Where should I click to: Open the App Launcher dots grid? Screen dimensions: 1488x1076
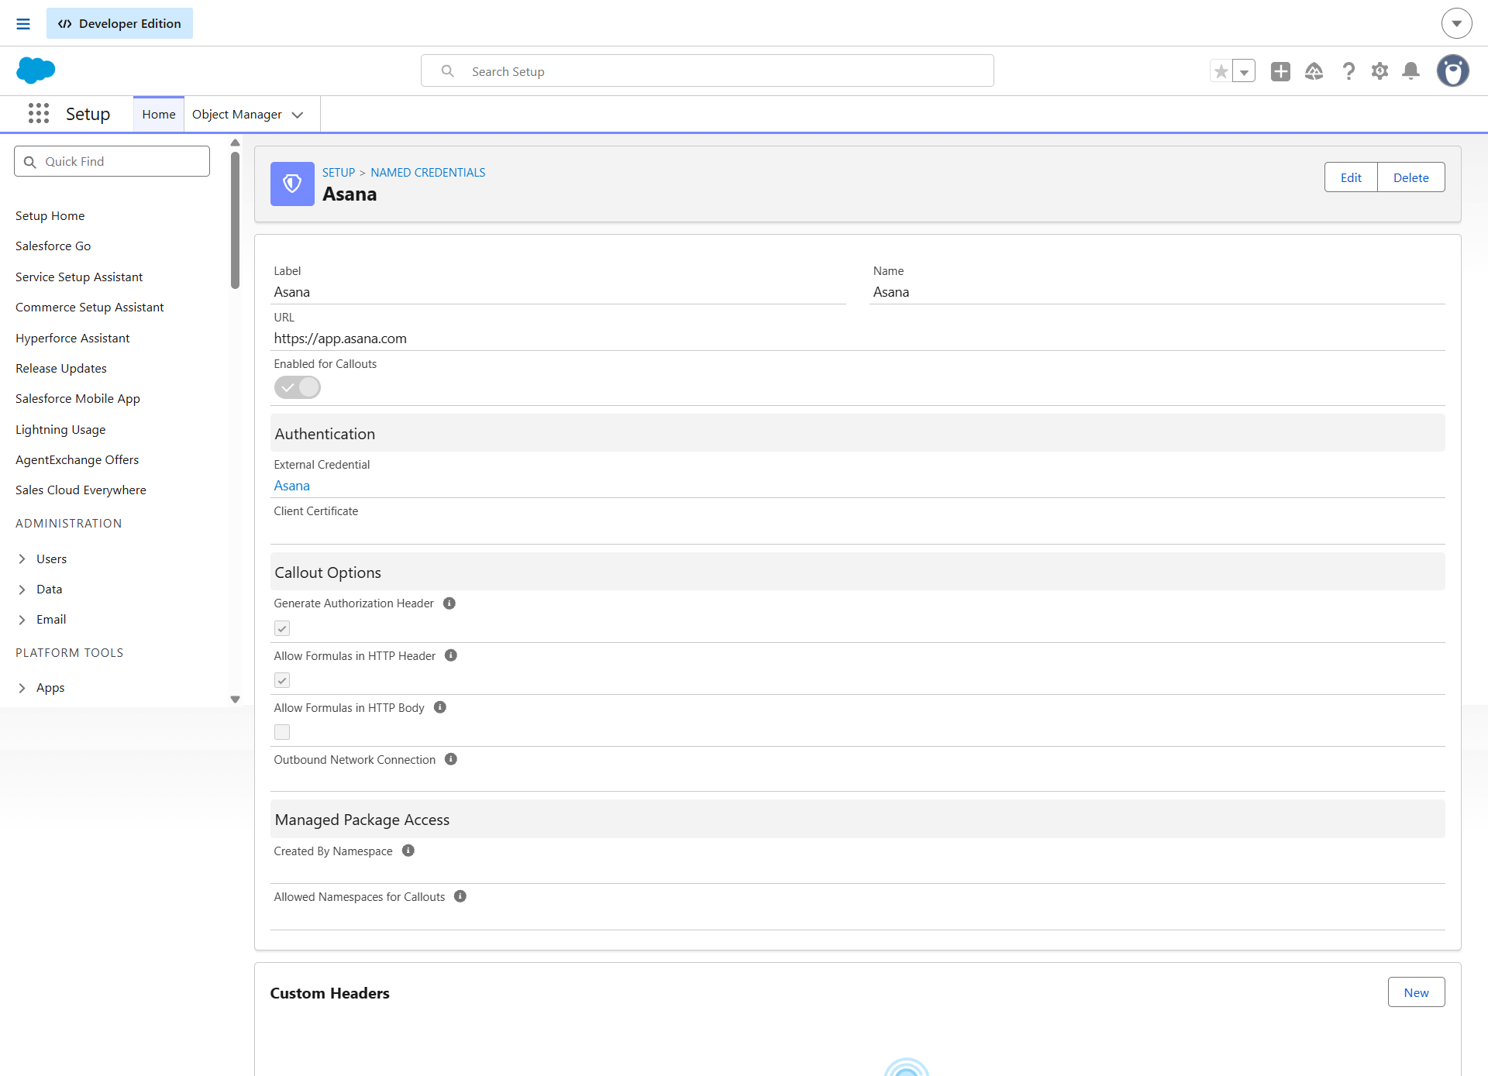point(39,114)
